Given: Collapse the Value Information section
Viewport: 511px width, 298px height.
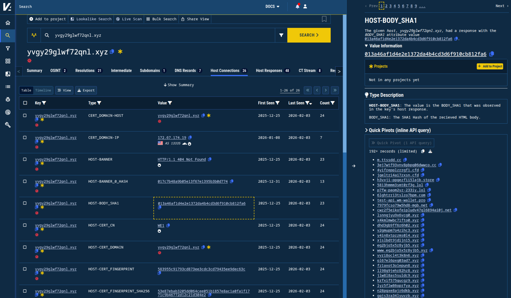Looking at the screenshot, I should tap(366, 46).
